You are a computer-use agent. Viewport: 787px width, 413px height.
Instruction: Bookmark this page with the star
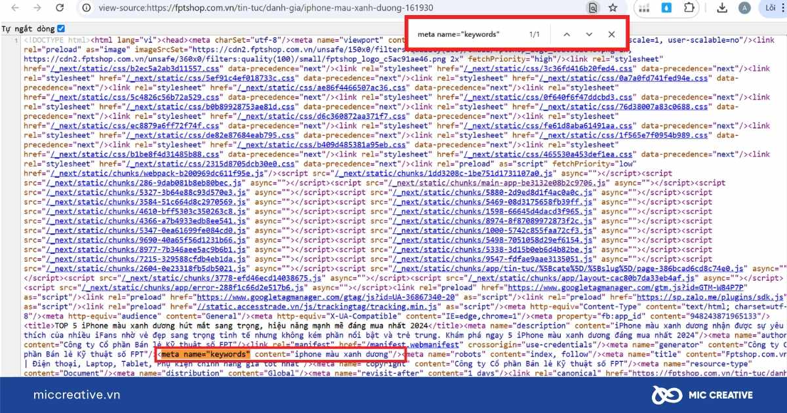pos(613,8)
